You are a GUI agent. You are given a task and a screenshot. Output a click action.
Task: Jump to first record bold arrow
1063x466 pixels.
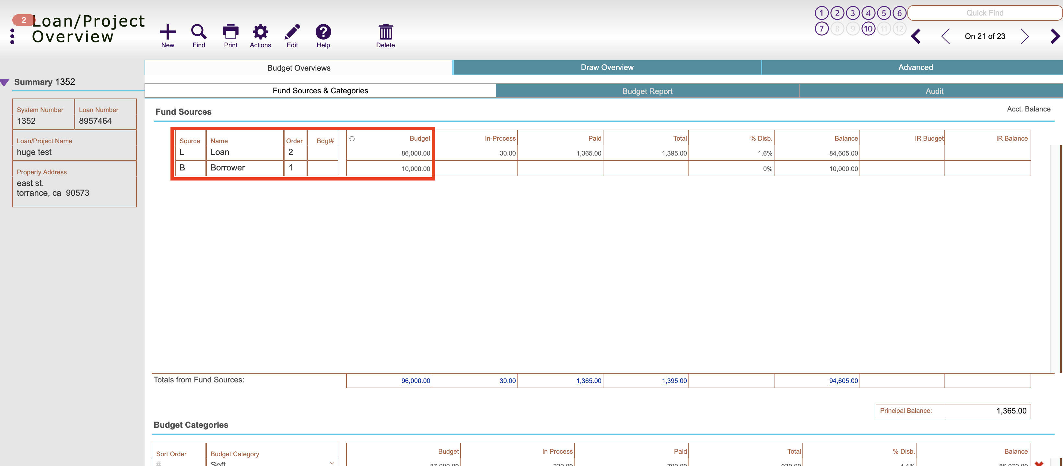(916, 36)
